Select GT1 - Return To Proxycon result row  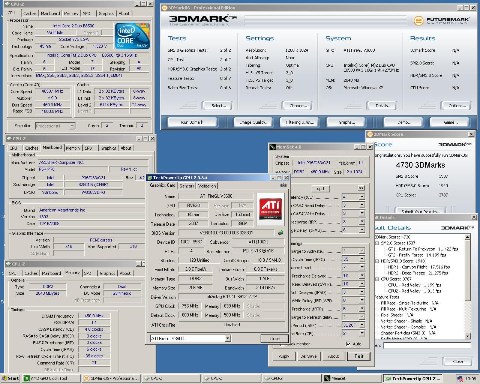423,249
